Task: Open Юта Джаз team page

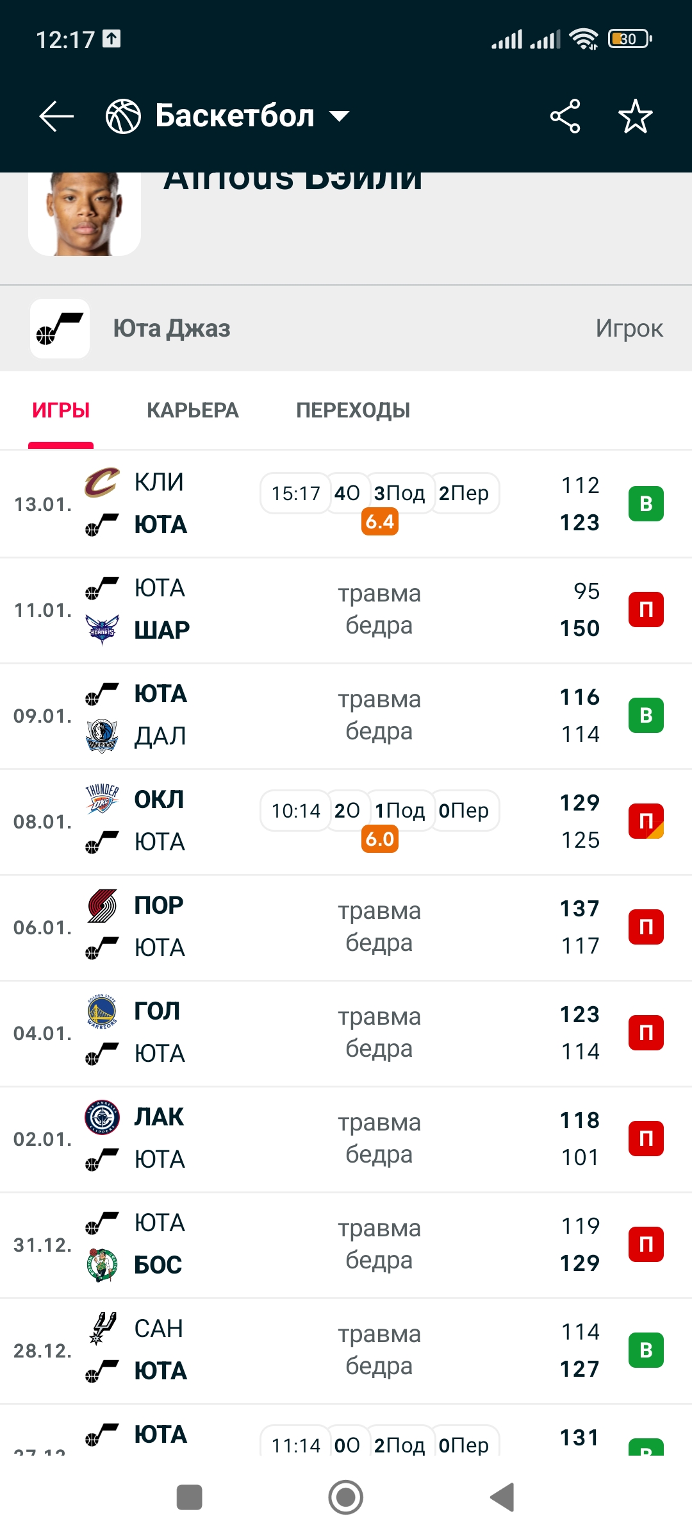Action: [172, 328]
